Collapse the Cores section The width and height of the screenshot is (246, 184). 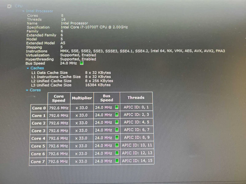pos(27,90)
